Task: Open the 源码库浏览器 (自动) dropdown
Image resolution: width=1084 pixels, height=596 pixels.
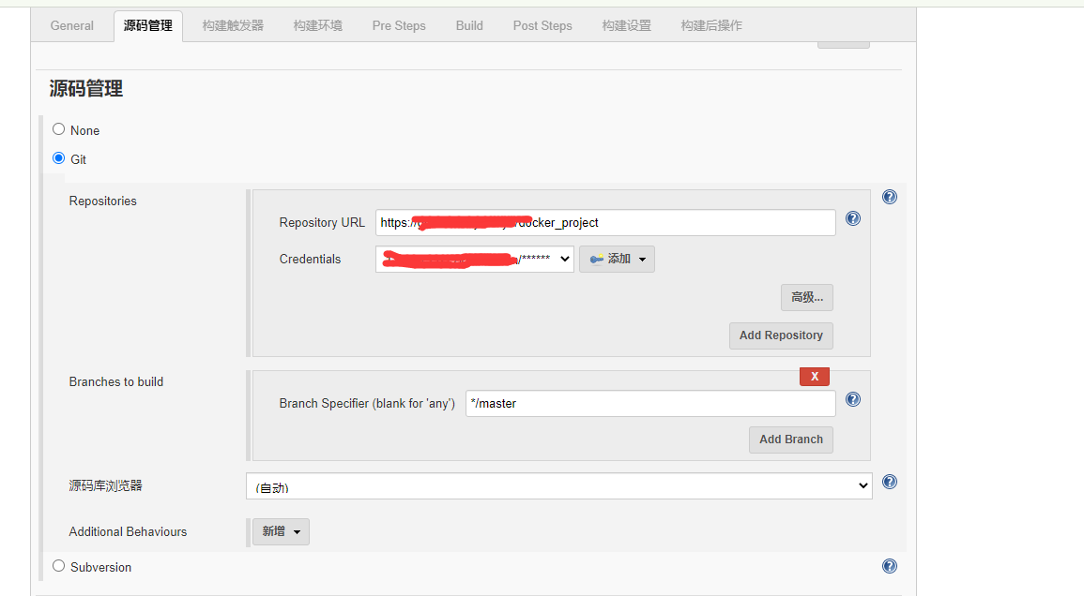Action: pyautogui.click(x=558, y=485)
